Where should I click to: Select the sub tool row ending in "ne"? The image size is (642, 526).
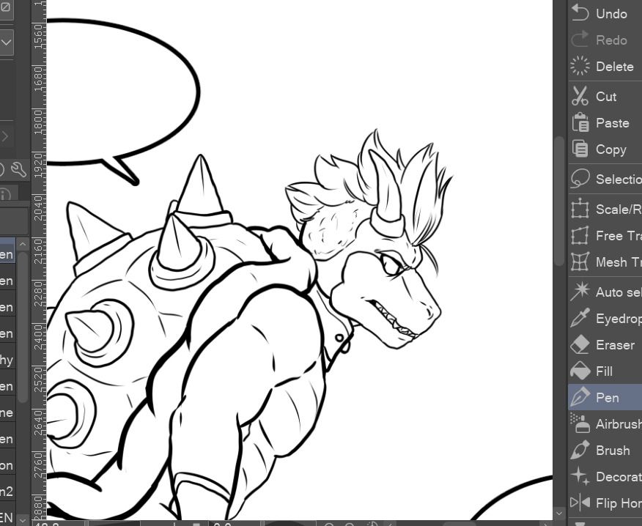tap(8, 412)
